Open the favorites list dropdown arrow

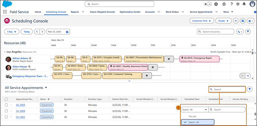pyautogui.click(x=210, y=4)
